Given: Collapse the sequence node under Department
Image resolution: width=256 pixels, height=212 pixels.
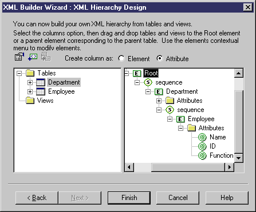Looking at the screenshot, I should click(x=159, y=110).
